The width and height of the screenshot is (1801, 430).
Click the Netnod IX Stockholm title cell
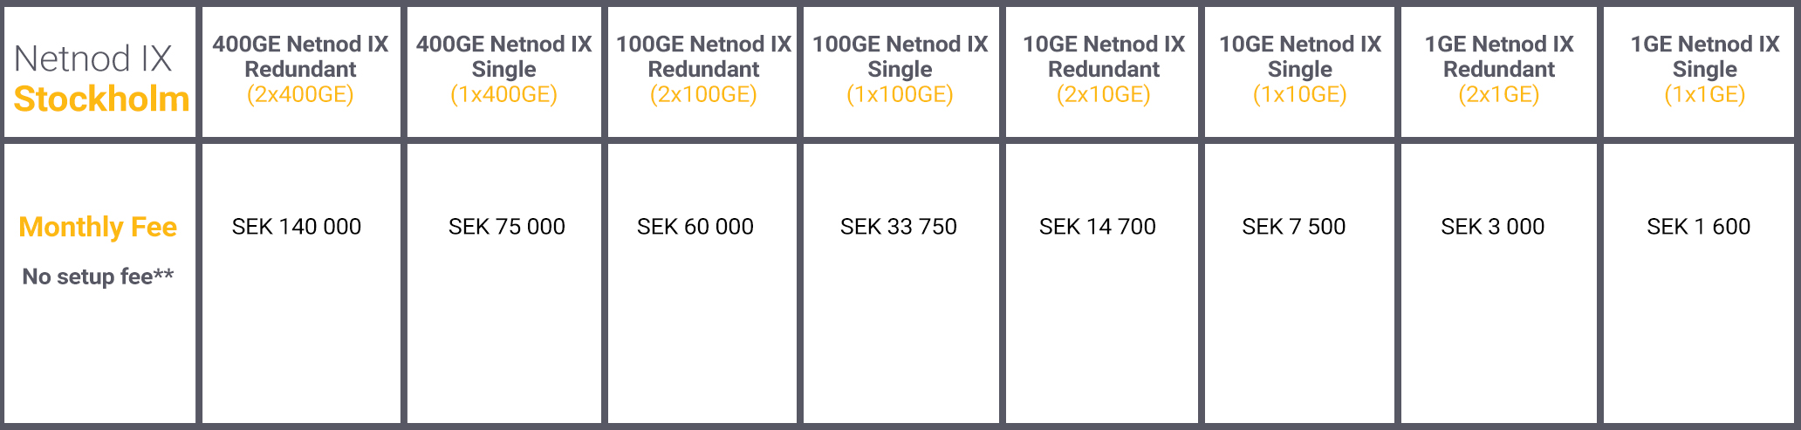[x=100, y=72]
